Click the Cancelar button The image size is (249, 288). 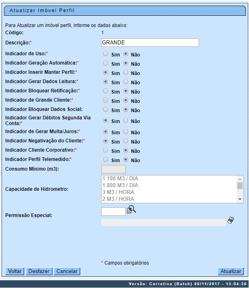pos(67,271)
